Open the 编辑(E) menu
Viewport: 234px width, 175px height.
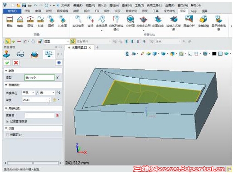[x=78, y=5]
